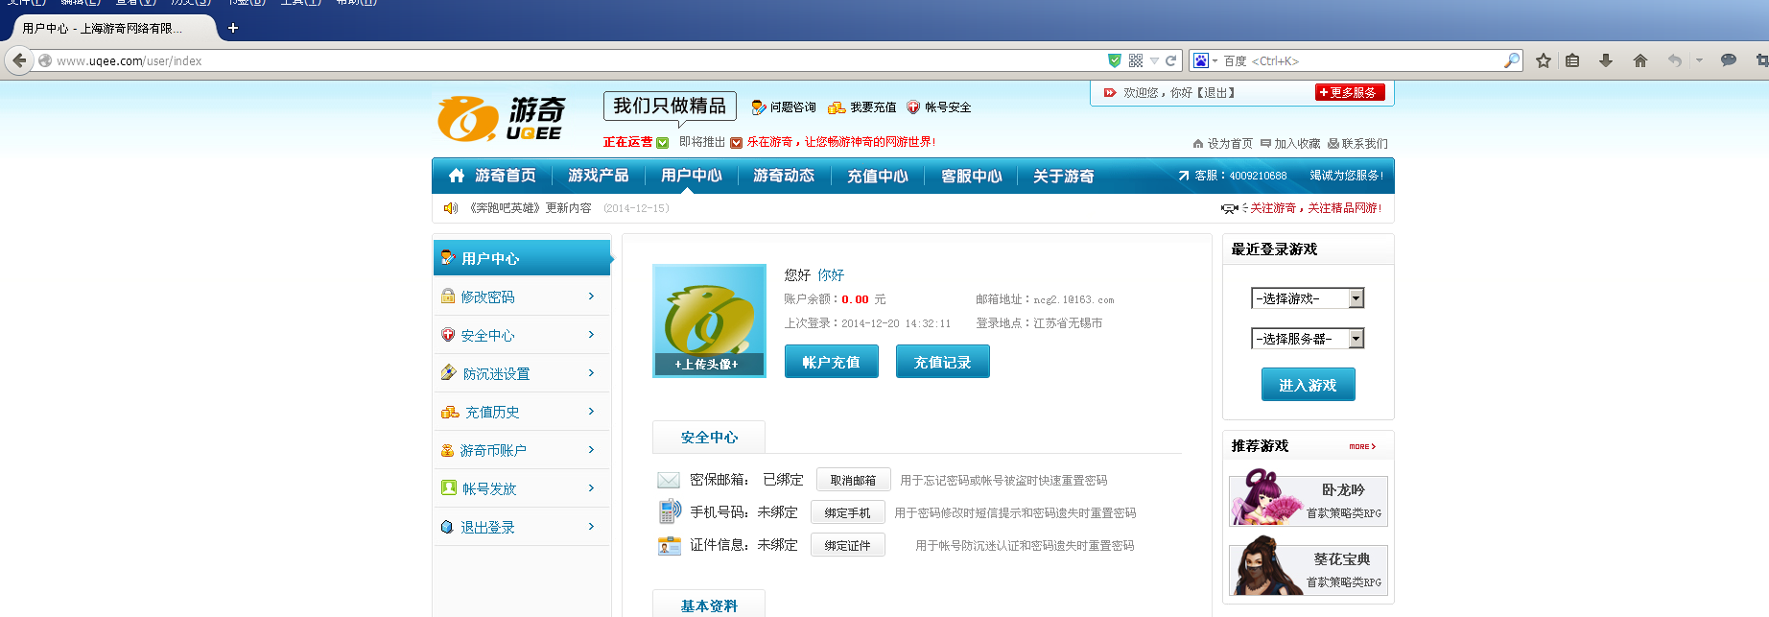The image size is (1769, 617).
Task: Open the downloads arrow icon
Action: tap(1606, 60)
